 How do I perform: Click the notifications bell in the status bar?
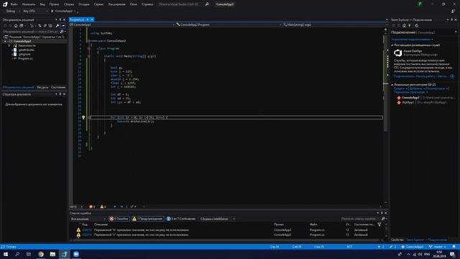coord(454,247)
